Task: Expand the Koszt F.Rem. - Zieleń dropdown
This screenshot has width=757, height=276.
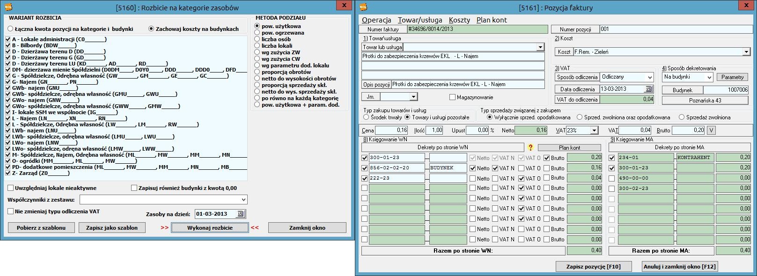Action: 746,52
